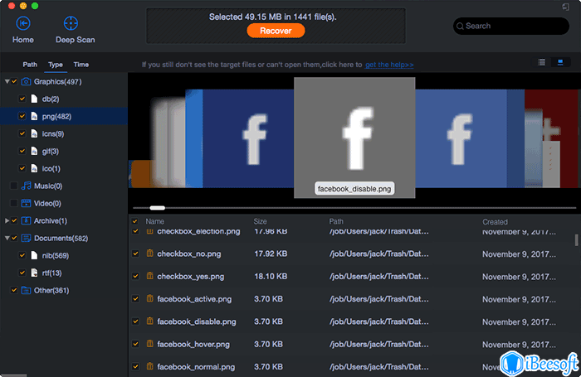Click the cover flow scrubber handle
The height and width of the screenshot is (377, 581).
click(157, 208)
